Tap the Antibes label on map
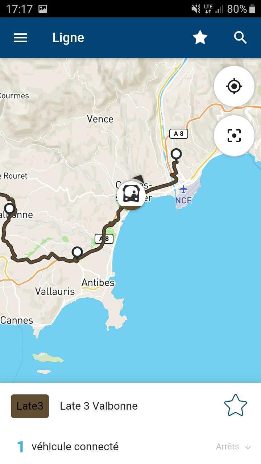Screen dimensions: 261x464 click(x=98, y=283)
